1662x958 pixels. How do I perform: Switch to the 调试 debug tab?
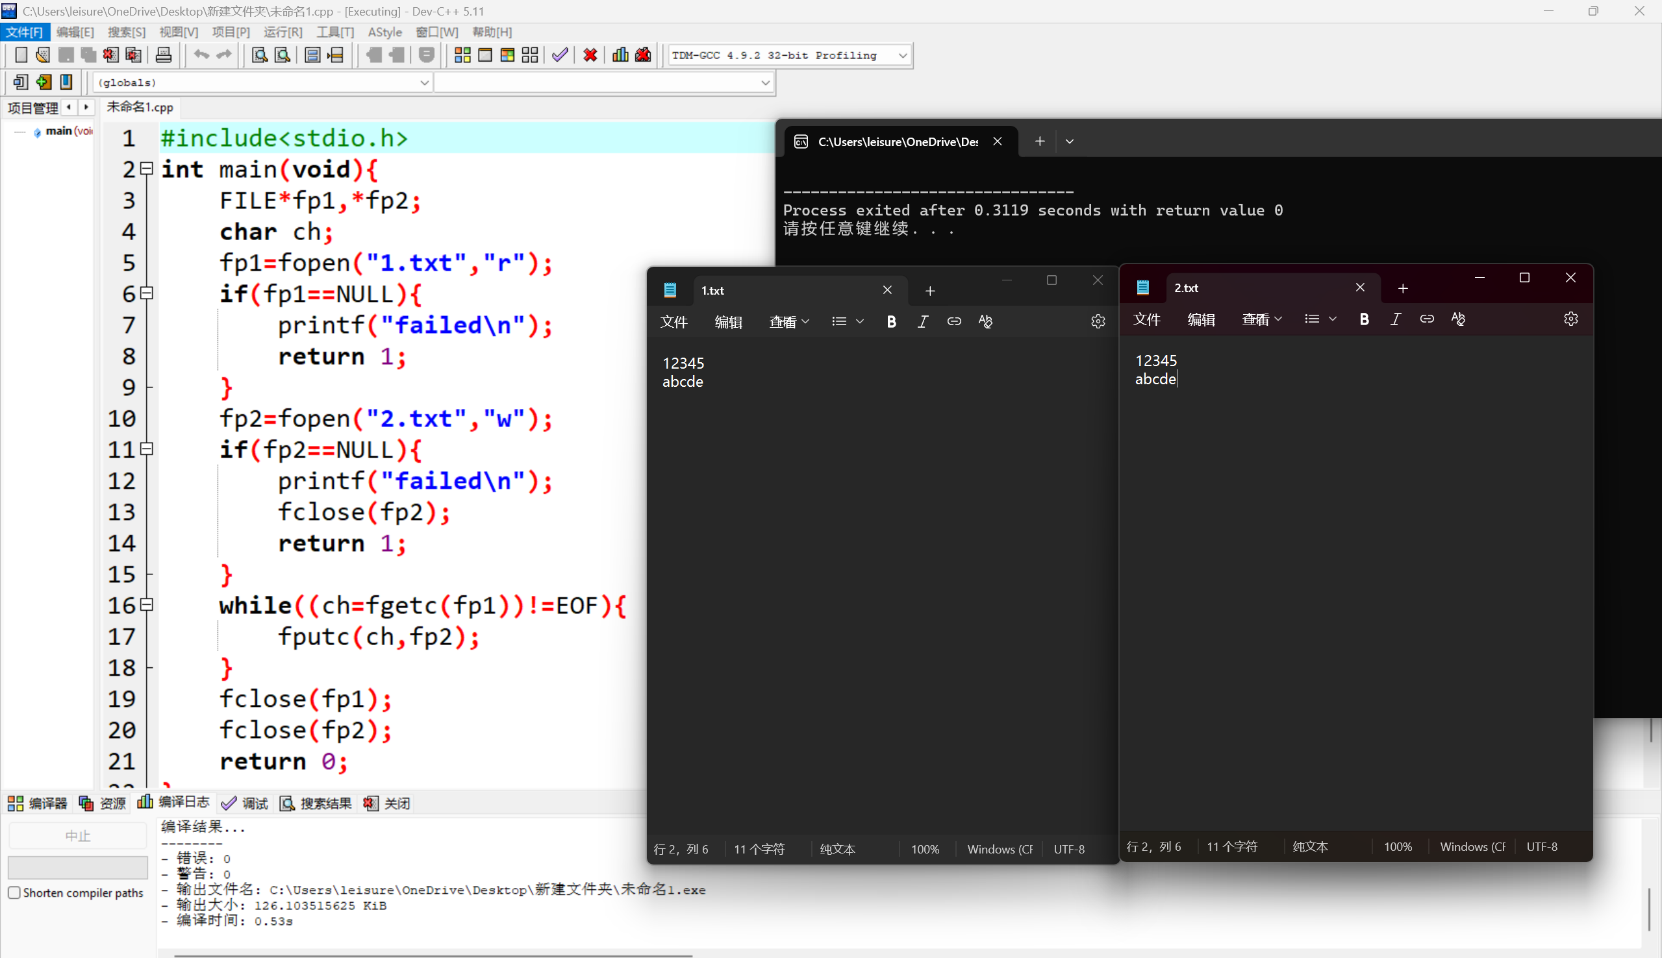coord(245,804)
